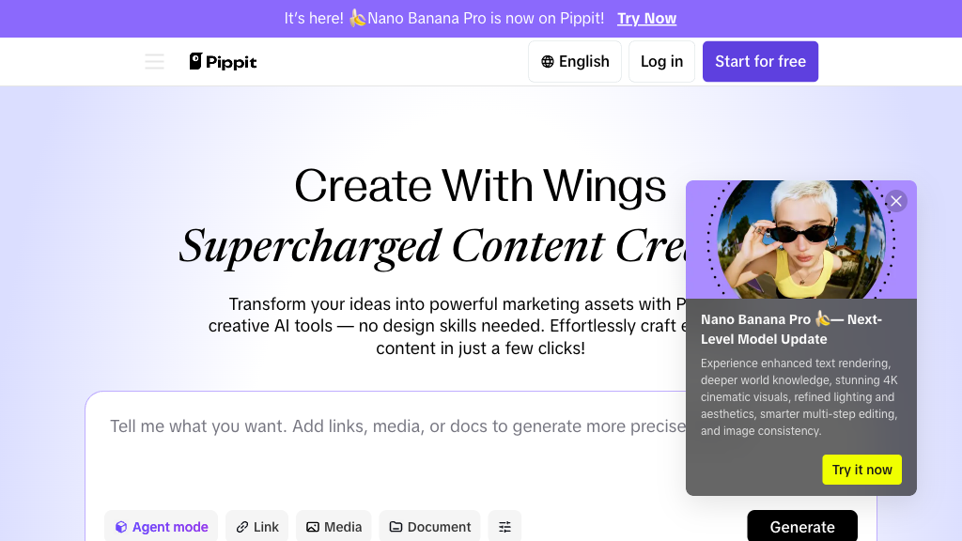Click the Agent mode cube icon
The height and width of the screenshot is (541, 962).
[121, 527]
